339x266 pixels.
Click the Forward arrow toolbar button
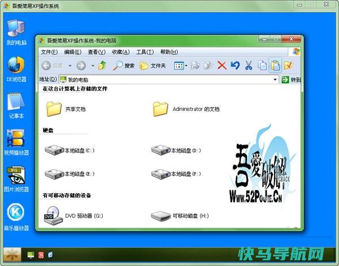point(81,66)
